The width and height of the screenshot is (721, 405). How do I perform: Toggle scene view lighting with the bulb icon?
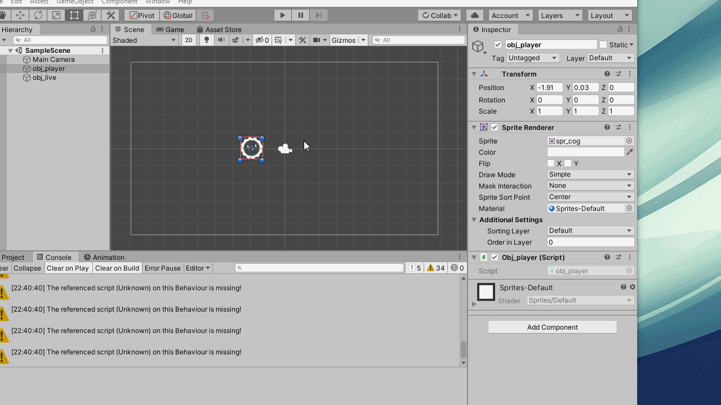[207, 40]
